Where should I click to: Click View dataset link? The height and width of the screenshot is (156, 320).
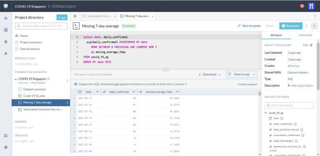coord(37,83)
